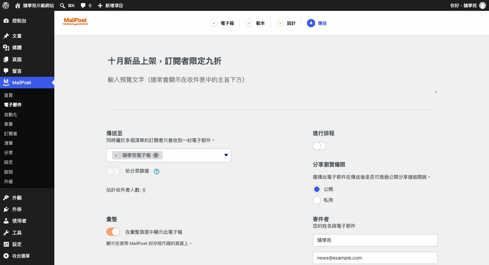
Task: Open 分眾 in MailPoet submenu
Action: coord(8,153)
